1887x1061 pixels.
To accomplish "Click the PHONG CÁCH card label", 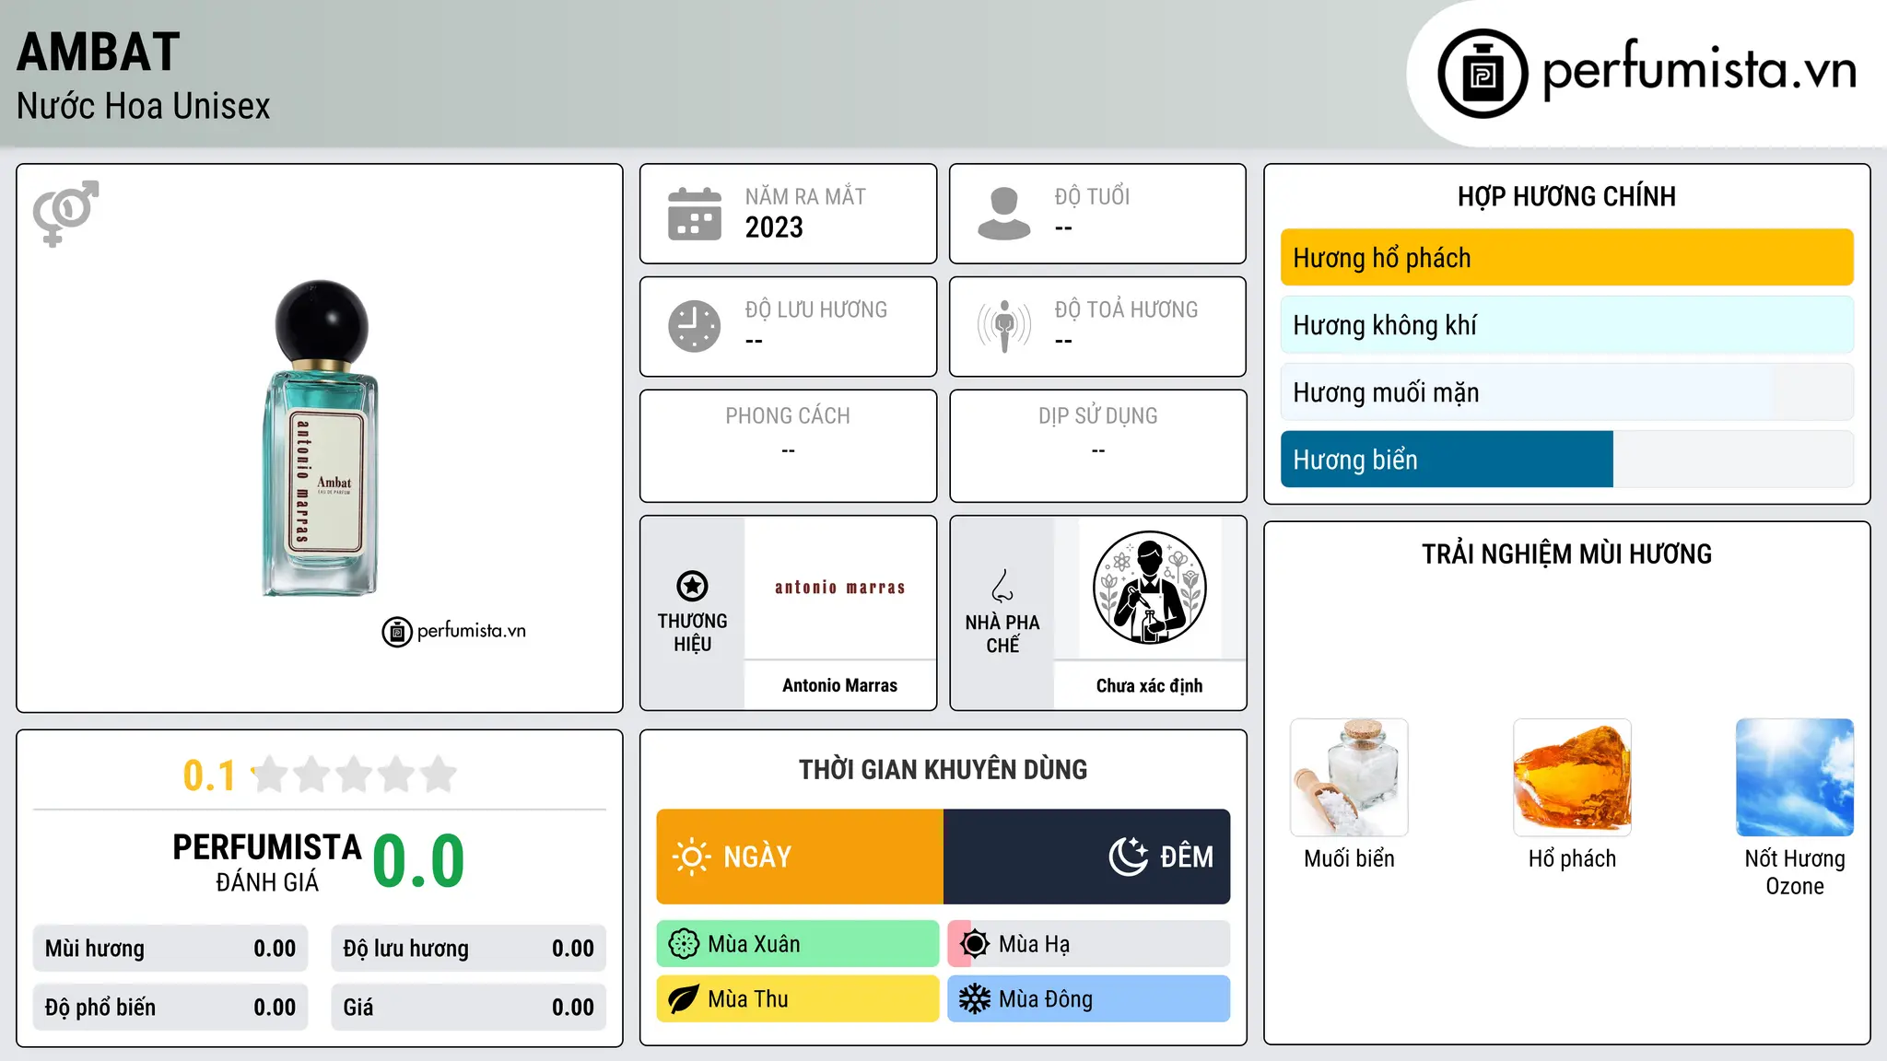I will tap(788, 416).
